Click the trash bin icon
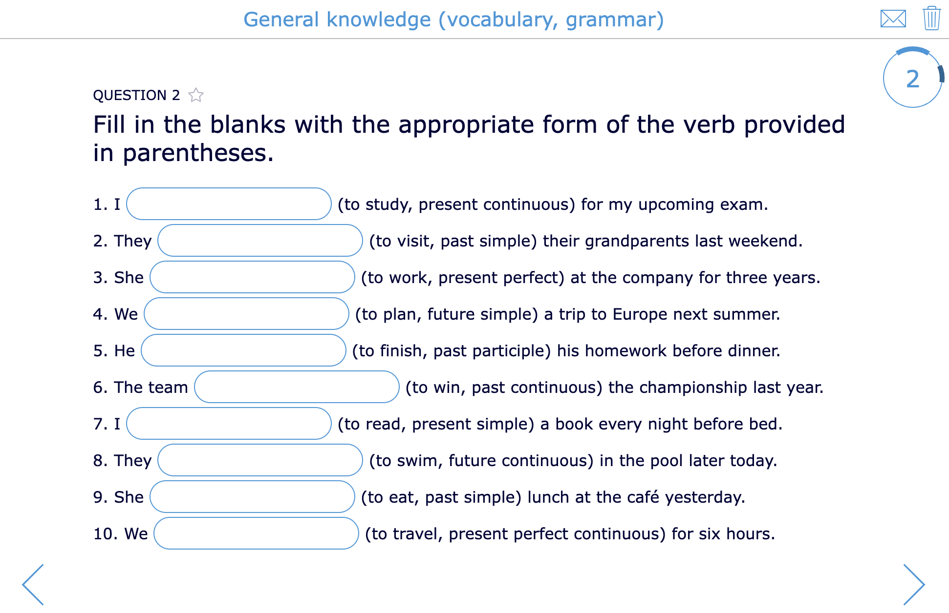This screenshot has width=949, height=613. tap(931, 19)
